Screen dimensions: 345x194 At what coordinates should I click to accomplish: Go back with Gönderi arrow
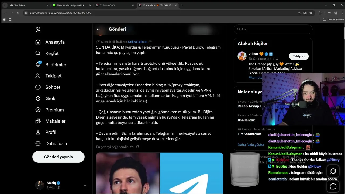[x=98, y=29]
